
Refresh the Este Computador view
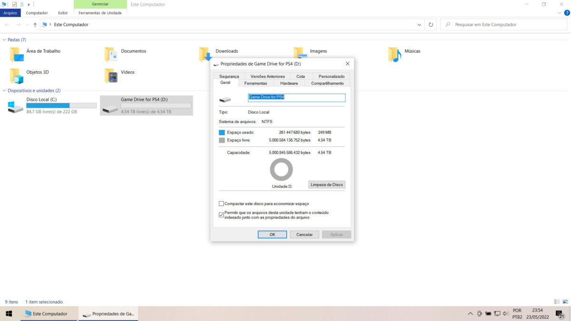point(431,24)
